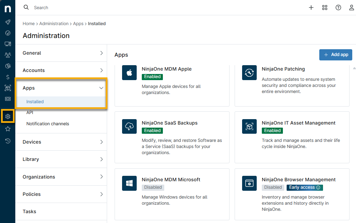Click Disabled badge on MDM Microsoft
356x223 pixels.
click(153, 187)
